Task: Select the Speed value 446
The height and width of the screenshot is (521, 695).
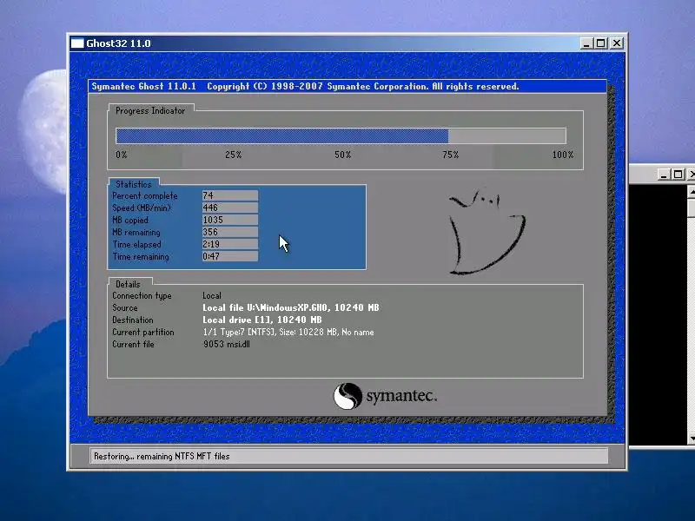Action: (x=230, y=208)
